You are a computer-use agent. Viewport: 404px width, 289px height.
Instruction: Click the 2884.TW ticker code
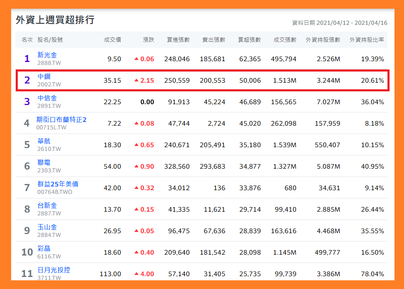49,235
